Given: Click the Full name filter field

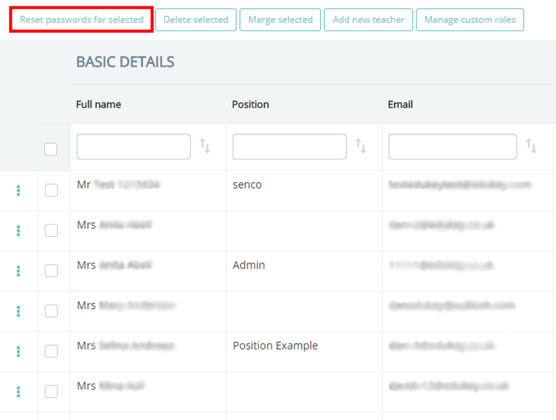Looking at the screenshot, I should click(x=133, y=146).
